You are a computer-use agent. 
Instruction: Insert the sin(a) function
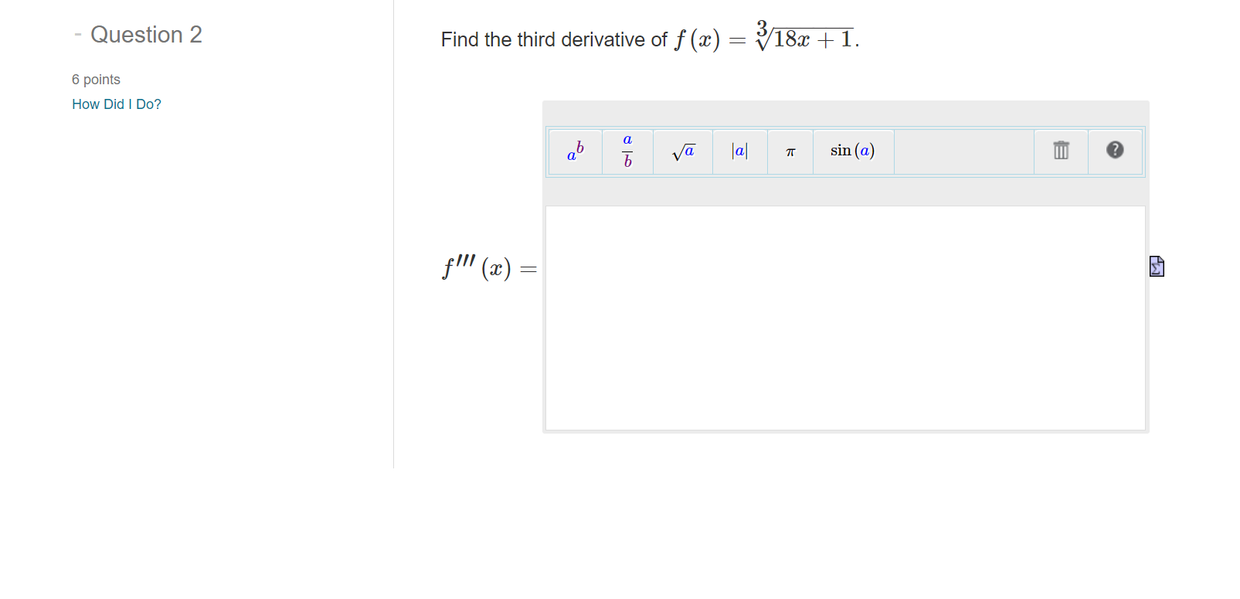(852, 151)
